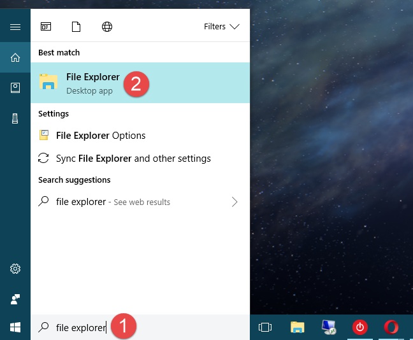Filter search results by Apps icon
The width and height of the screenshot is (413, 340).
[46, 27]
